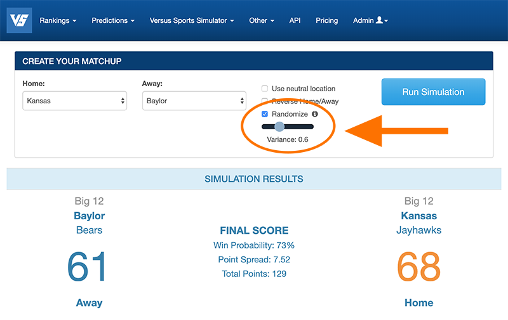
Task: Open the Pricing page
Action: pos(326,20)
